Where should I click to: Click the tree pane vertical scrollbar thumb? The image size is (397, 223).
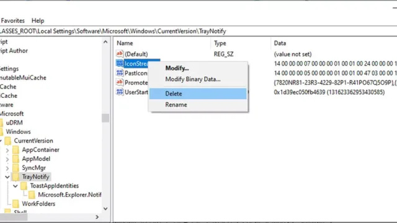(105, 118)
